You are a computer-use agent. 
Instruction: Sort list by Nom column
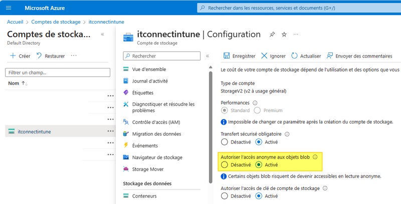pos(18,83)
